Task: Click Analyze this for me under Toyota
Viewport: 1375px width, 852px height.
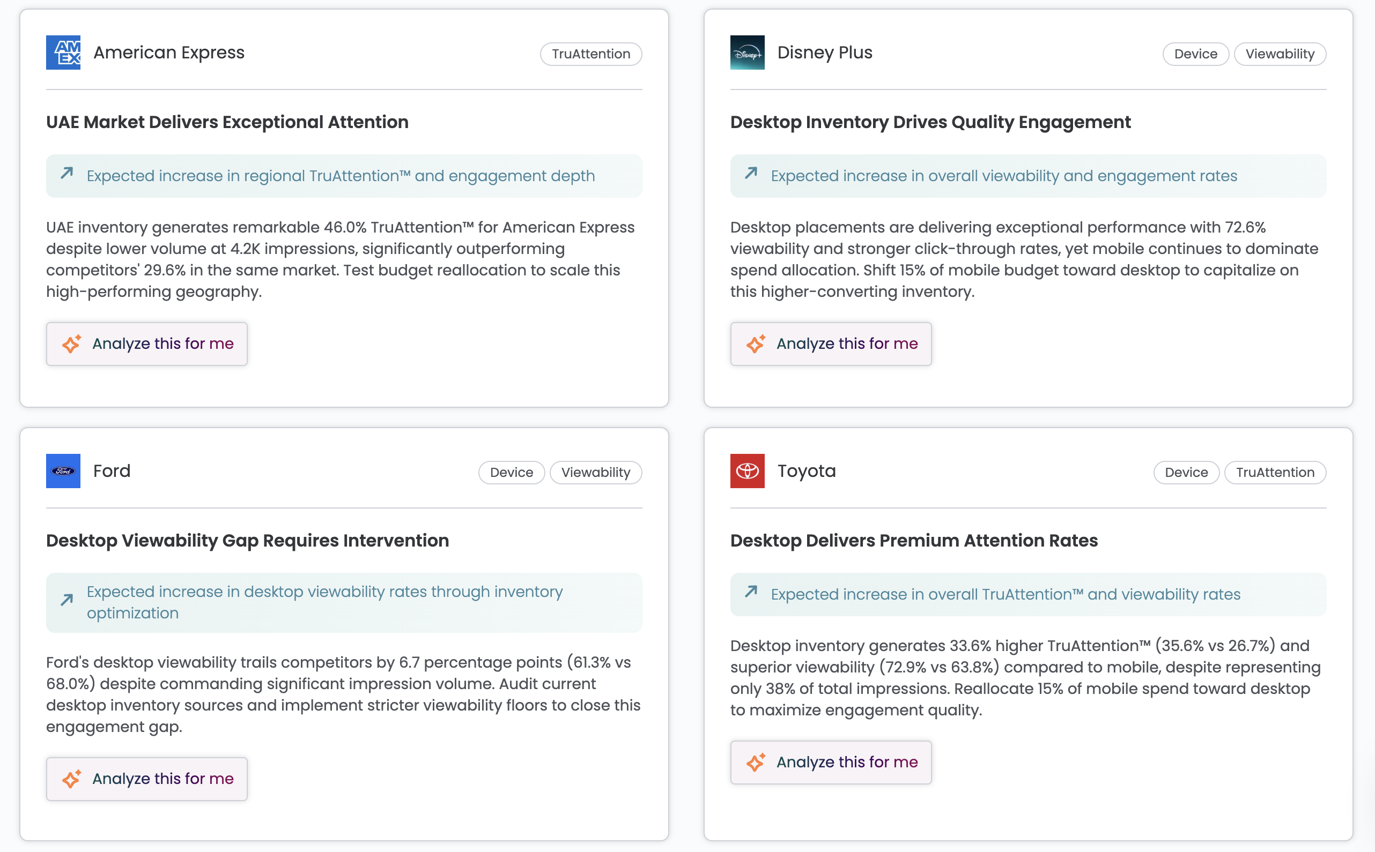Action: [x=831, y=763]
